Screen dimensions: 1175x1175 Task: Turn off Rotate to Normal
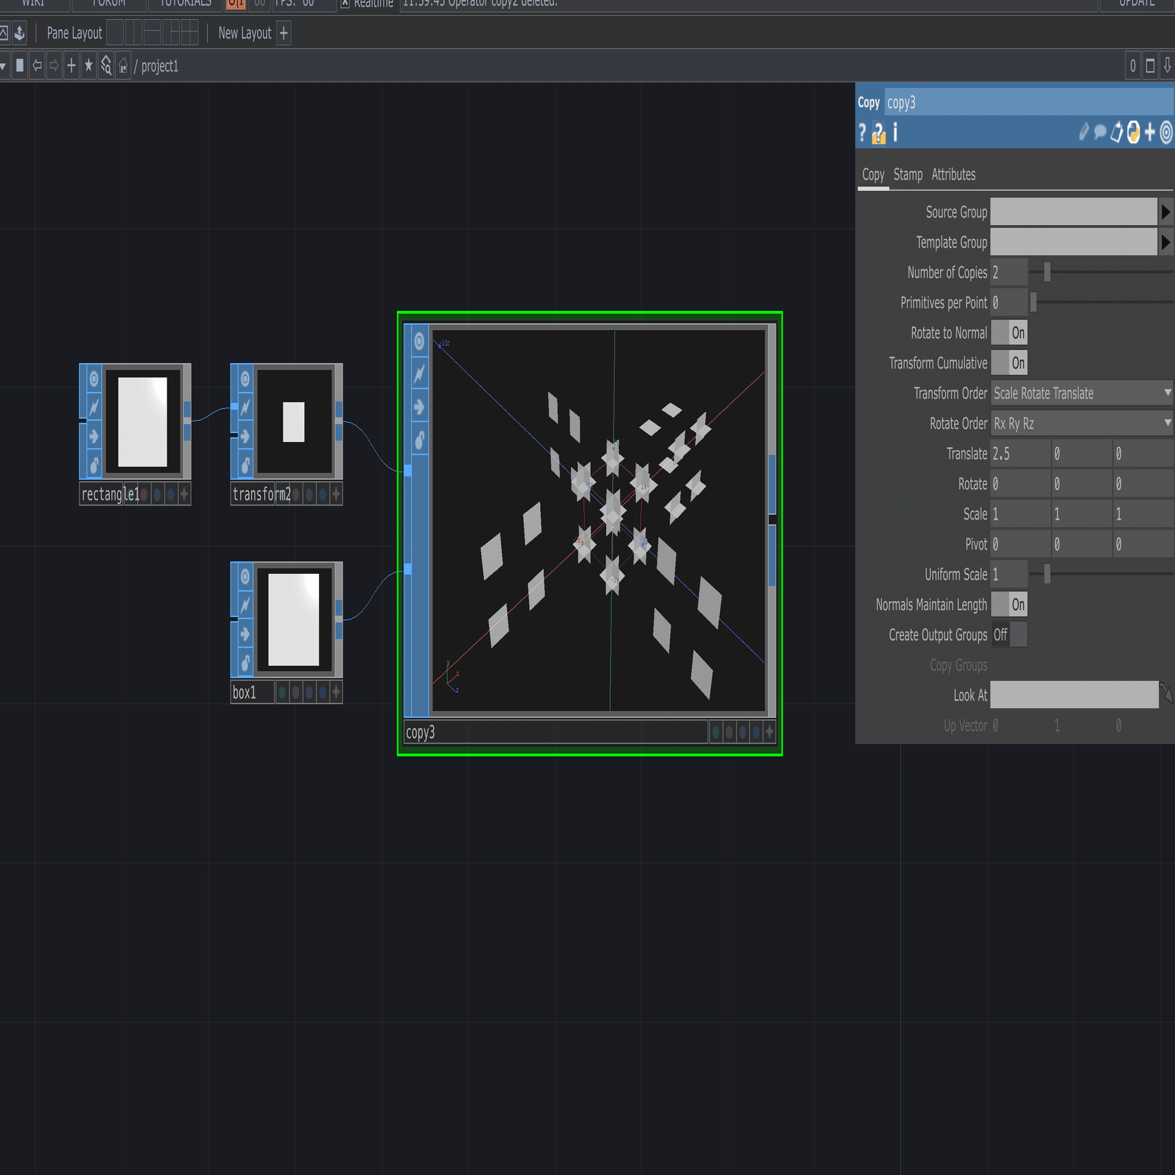1010,333
